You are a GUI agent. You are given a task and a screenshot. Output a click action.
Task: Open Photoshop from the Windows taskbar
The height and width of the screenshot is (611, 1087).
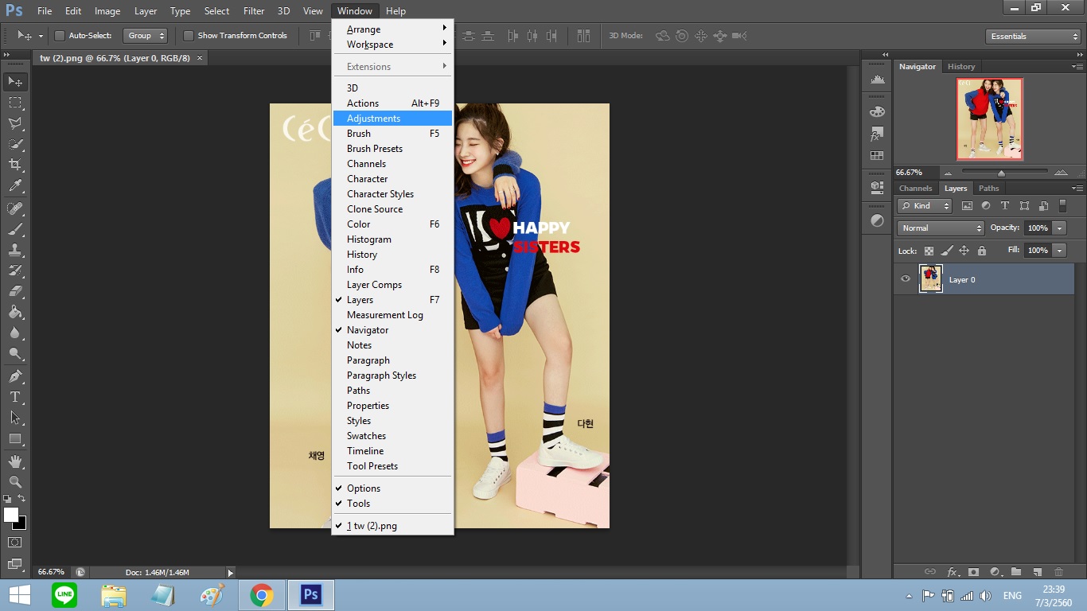(310, 595)
